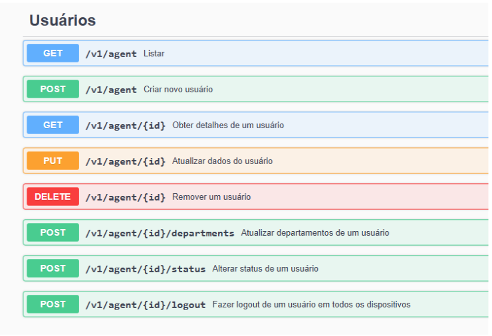
Task: Open 'Atualizar departamentos de um usuário' description
Action: [314, 233]
